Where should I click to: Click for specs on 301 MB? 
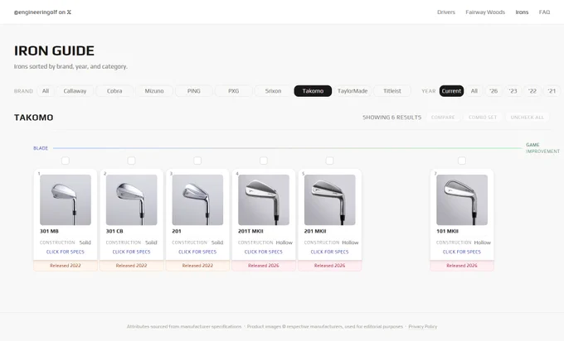click(x=65, y=252)
